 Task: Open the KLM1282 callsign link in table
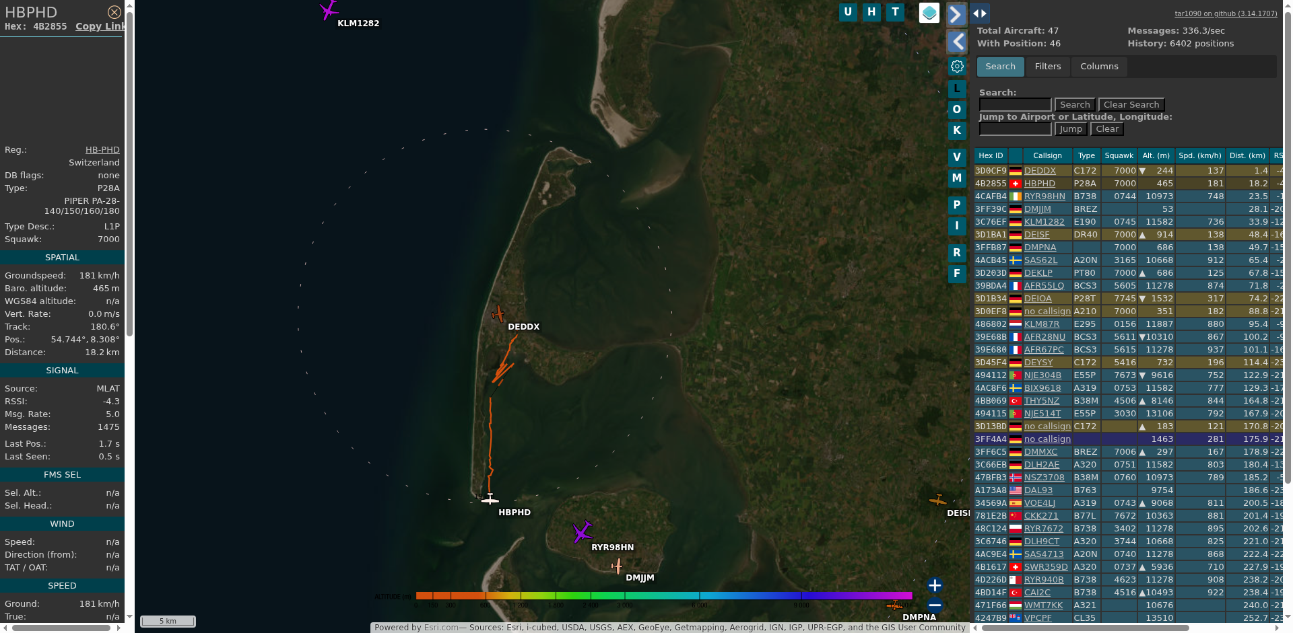[x=1044, y=222]
